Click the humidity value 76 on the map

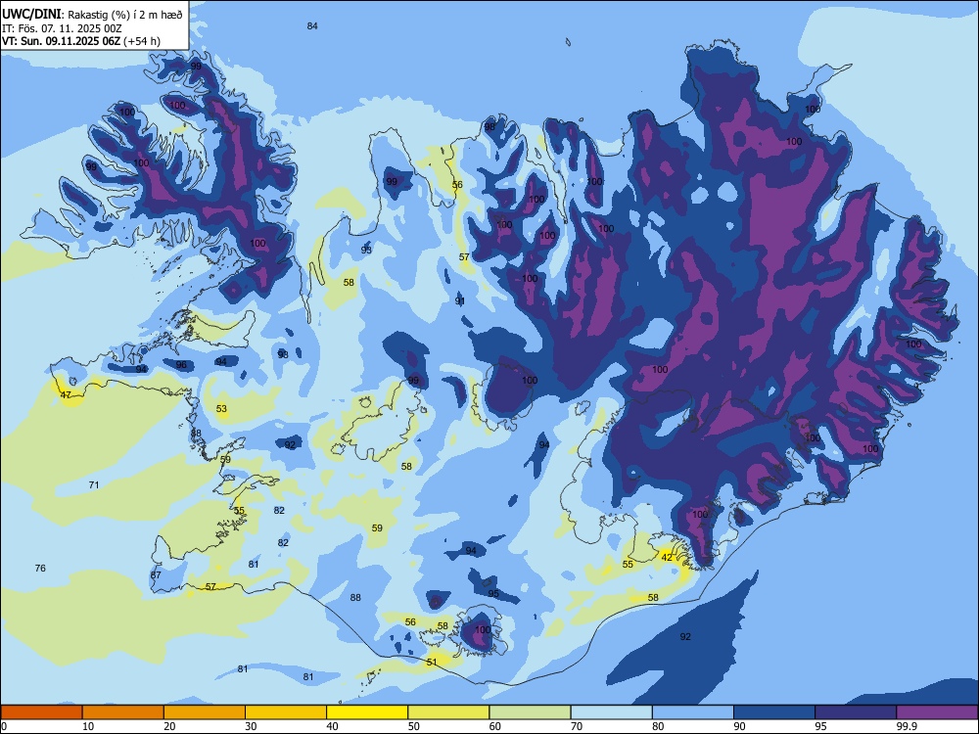click(40, 568)
